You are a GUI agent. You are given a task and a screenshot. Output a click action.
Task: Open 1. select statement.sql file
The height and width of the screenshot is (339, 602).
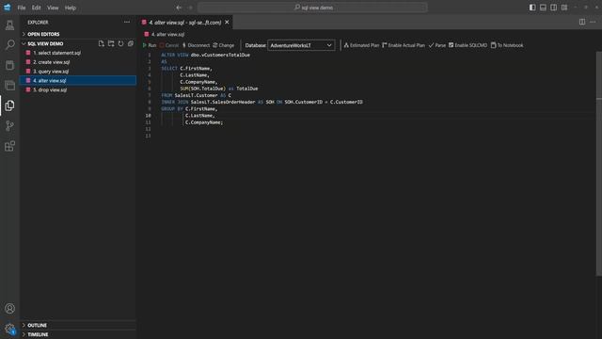tap(56, 53)
